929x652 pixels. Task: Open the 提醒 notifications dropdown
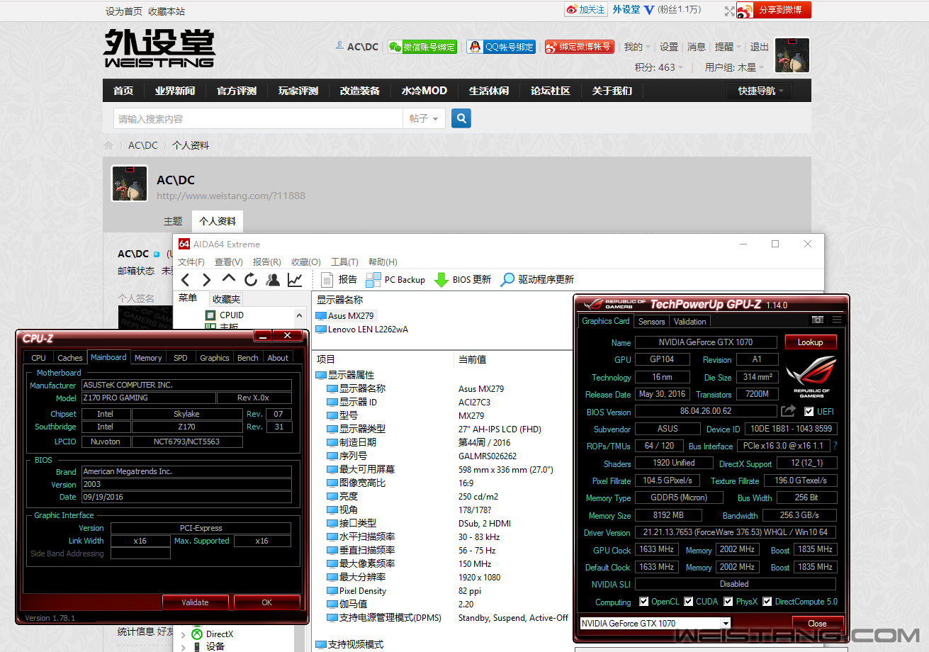point(728,47)
